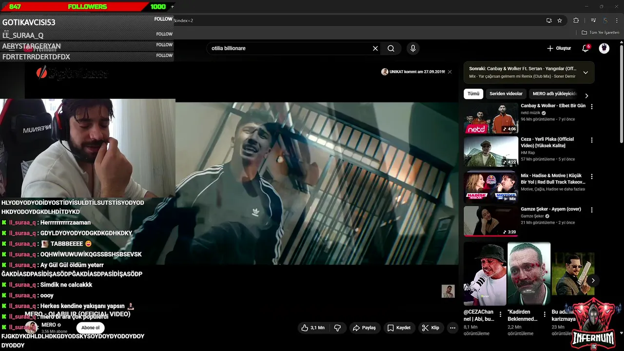Open the MERO channel name link
This screenshot has width=624, height=351.
click(48, 325)
